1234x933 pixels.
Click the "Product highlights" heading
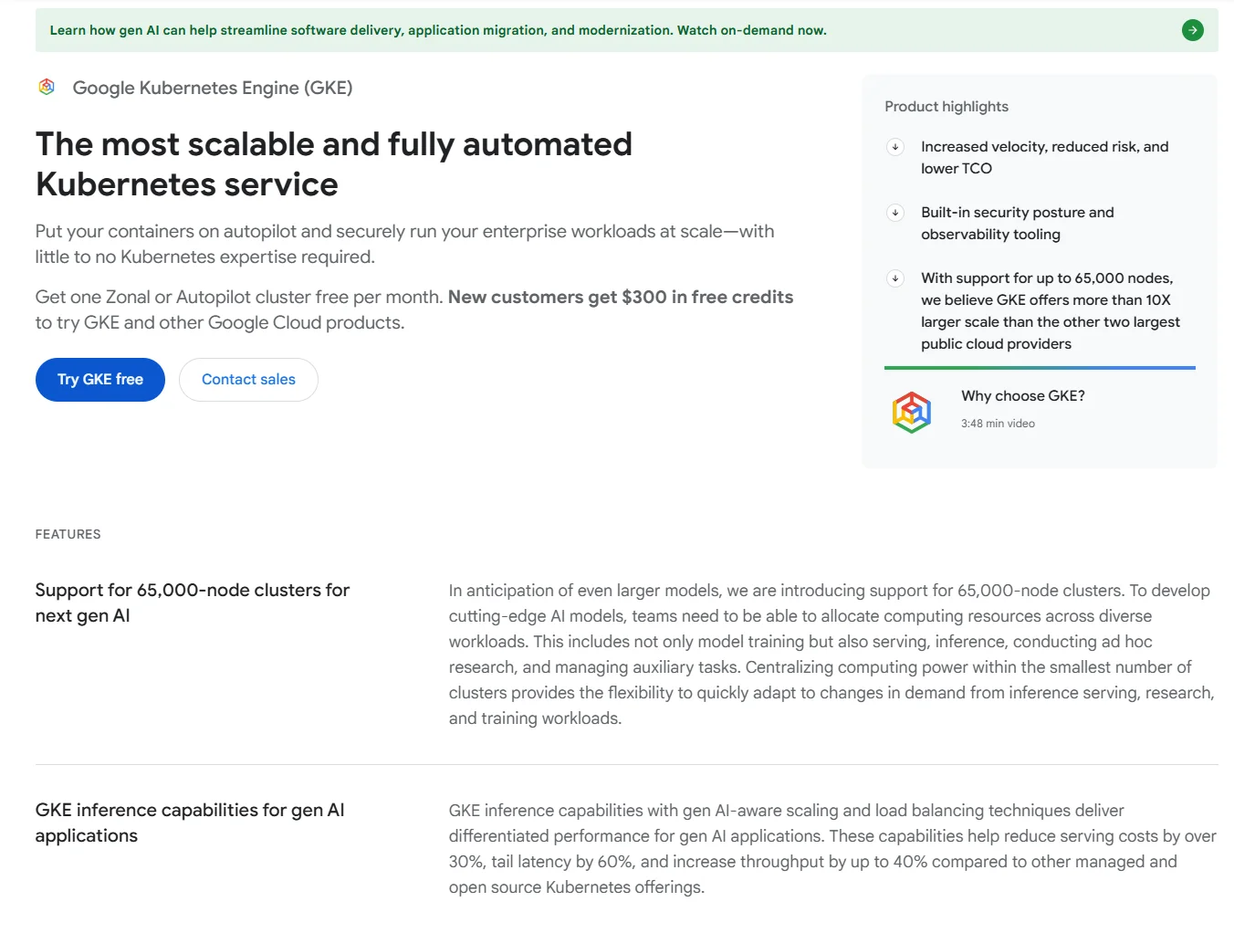coord(946,107)
